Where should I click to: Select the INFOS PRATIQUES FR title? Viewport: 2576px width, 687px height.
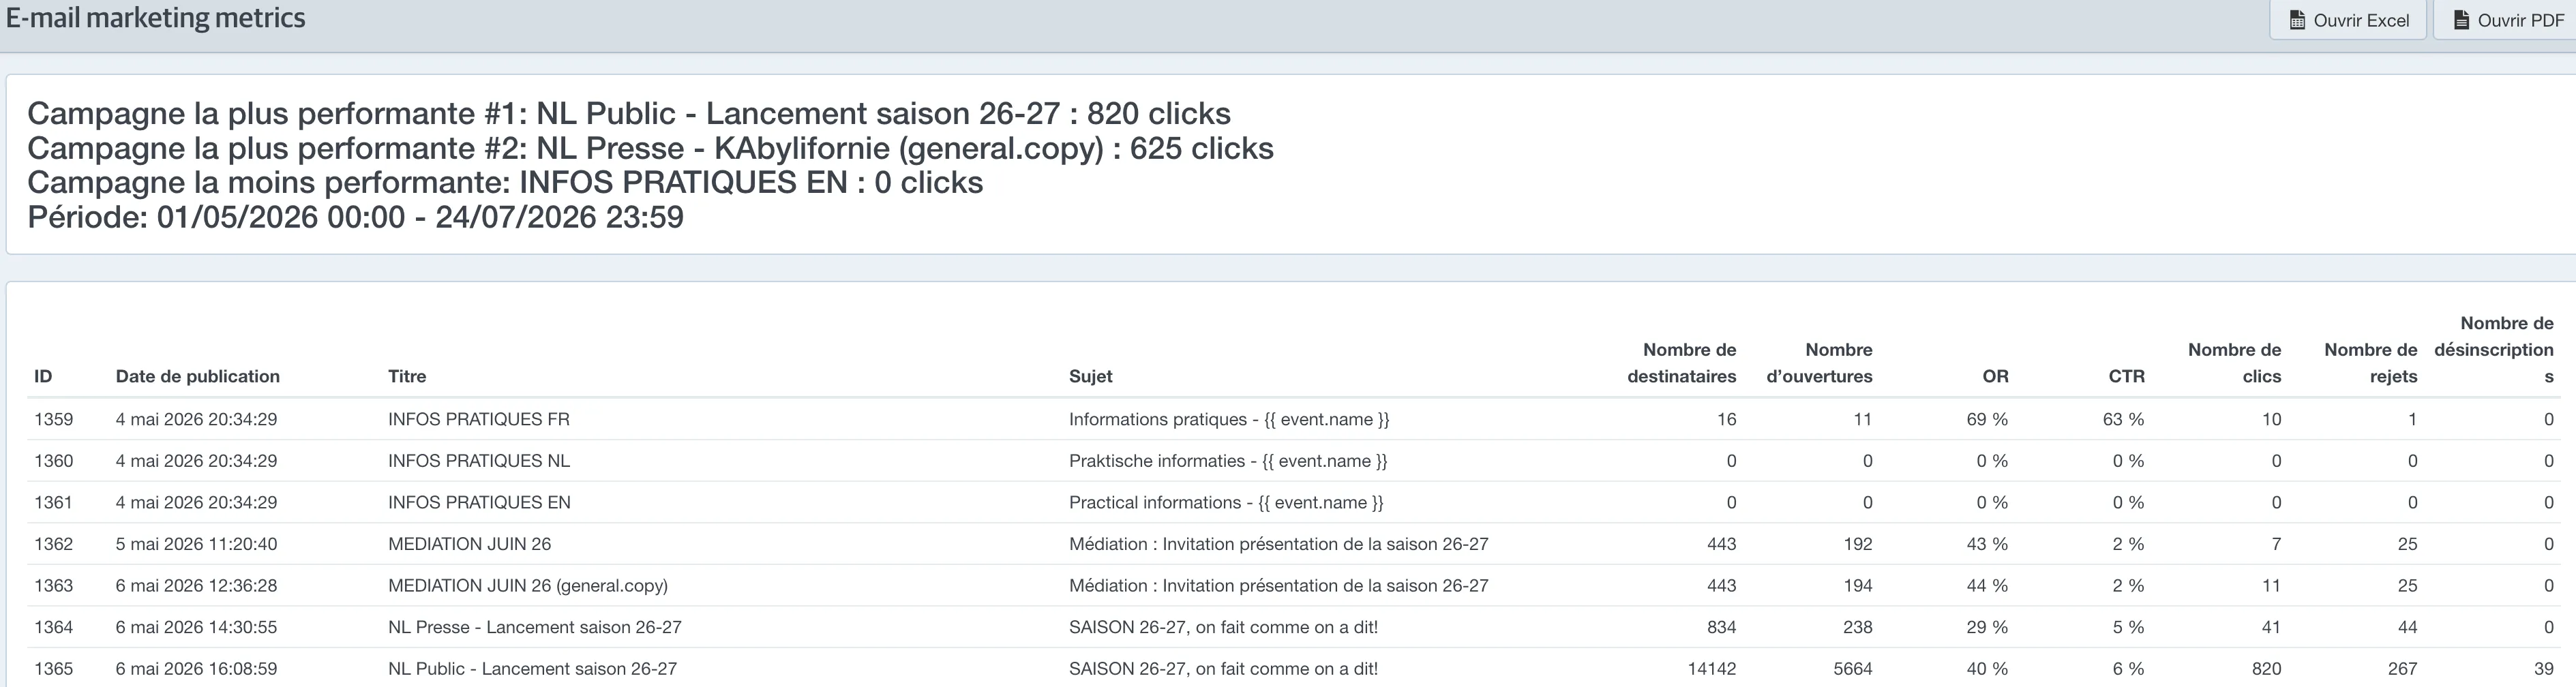coord(479,419)
